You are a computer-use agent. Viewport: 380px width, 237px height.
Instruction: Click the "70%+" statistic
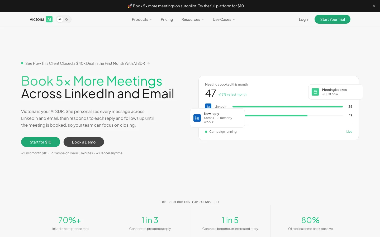pyautogui.click(x=70, y=220)
